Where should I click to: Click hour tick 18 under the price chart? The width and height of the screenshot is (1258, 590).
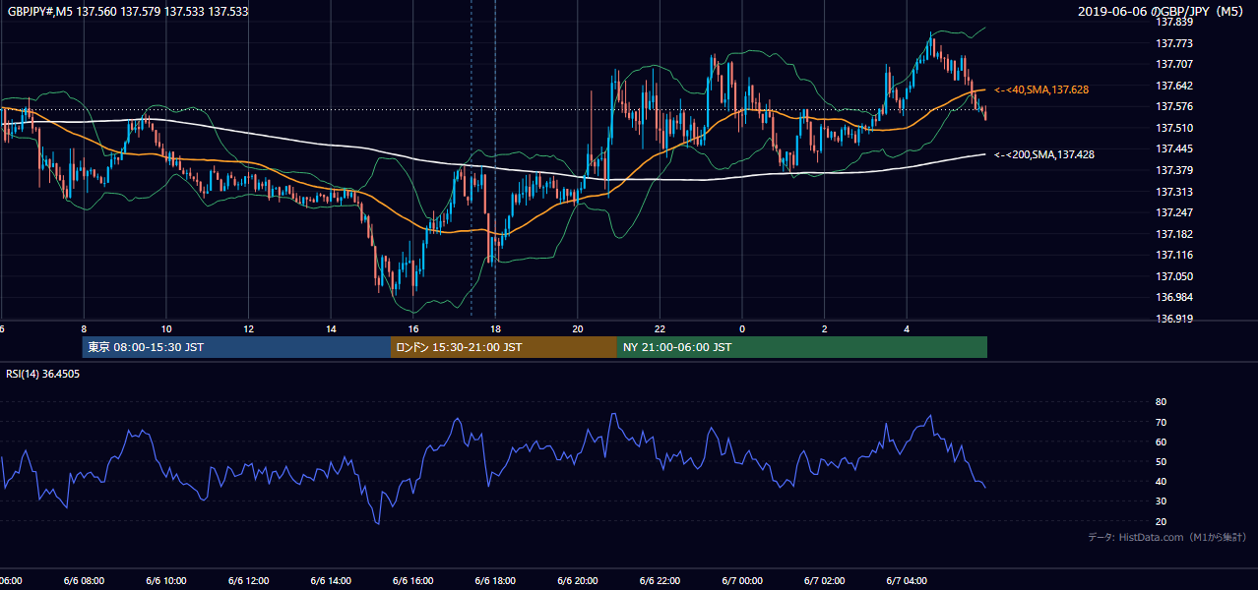tap(495, 328)
